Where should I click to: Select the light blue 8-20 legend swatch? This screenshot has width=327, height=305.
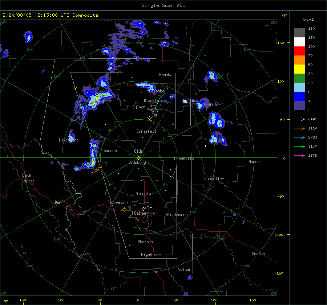click(299, 87)
